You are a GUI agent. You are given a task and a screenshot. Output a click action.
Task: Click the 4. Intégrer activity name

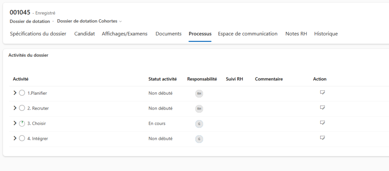(x=38, y=139)
